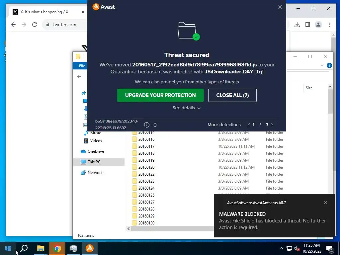The height and width of the screenshot is (255, 340).
Task: Select folder 20160123
Action: tap(146, 181)
